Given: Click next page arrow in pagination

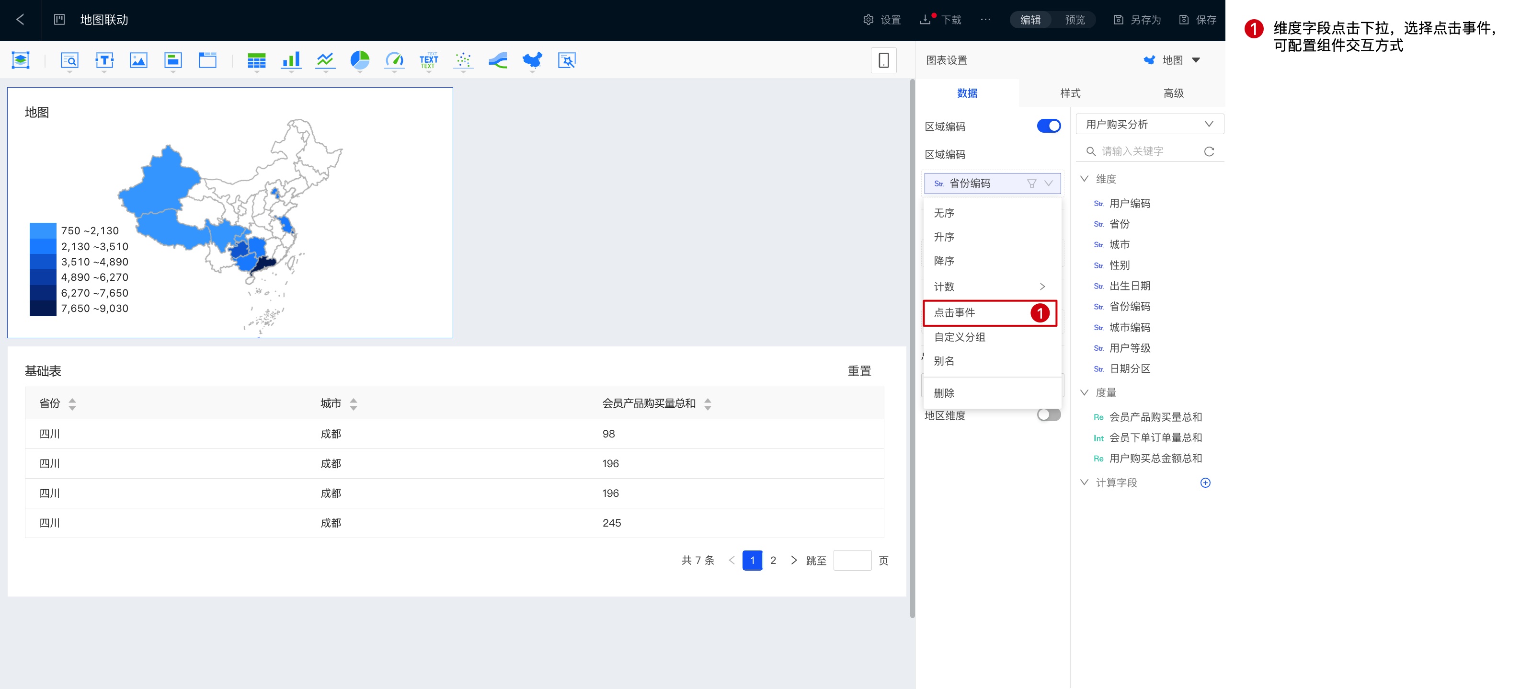Looking at the screenshot, I should click(x=793, y=560).
